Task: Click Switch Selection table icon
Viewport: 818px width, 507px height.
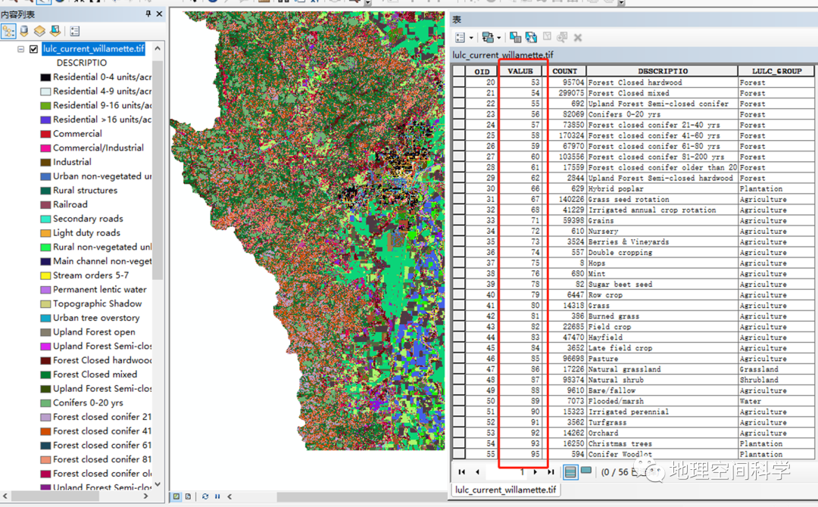Action: coord(531,37)
